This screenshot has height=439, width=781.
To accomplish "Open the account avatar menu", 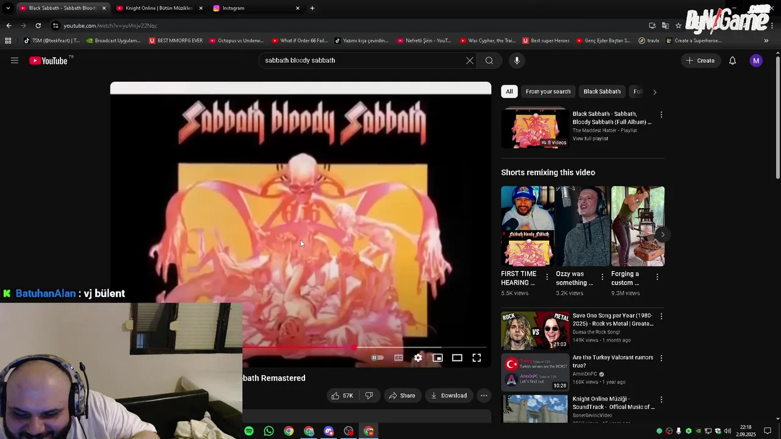I will [756, 60].
